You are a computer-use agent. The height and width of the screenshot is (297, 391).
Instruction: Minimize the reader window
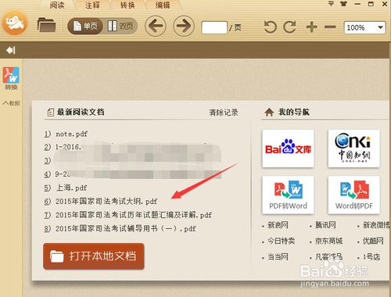pyautogui.click(x=357, y=4)
